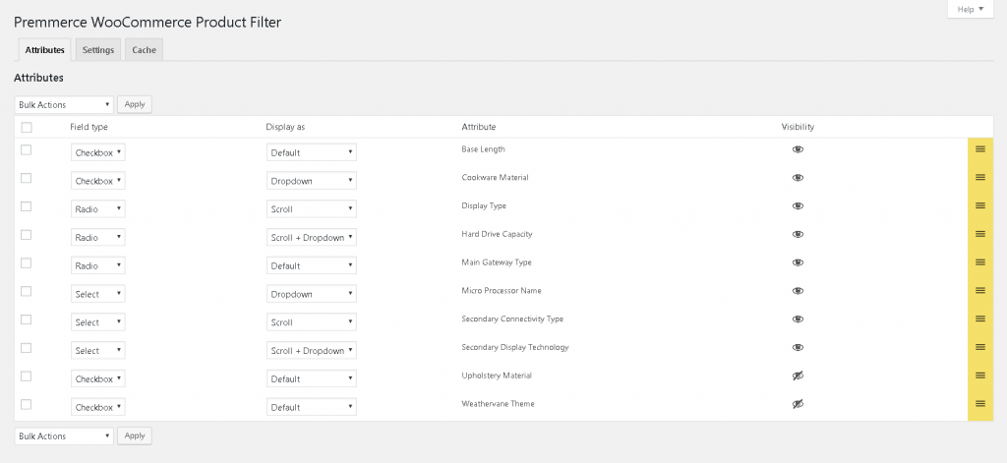This screenshot has height=463, width=1007.
Task: Check the Micro Processor Name row checkbox
Action: point(27,291)
